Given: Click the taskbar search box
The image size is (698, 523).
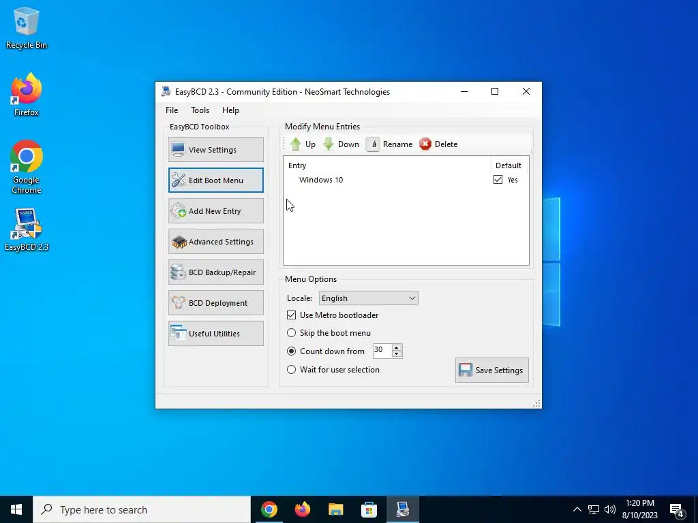Looking at the screenshot, I should click(x=142, y=509).
